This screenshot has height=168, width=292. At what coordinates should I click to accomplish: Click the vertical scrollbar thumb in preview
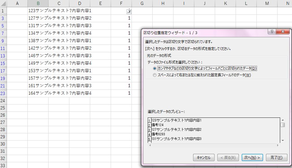pos(283,125)
